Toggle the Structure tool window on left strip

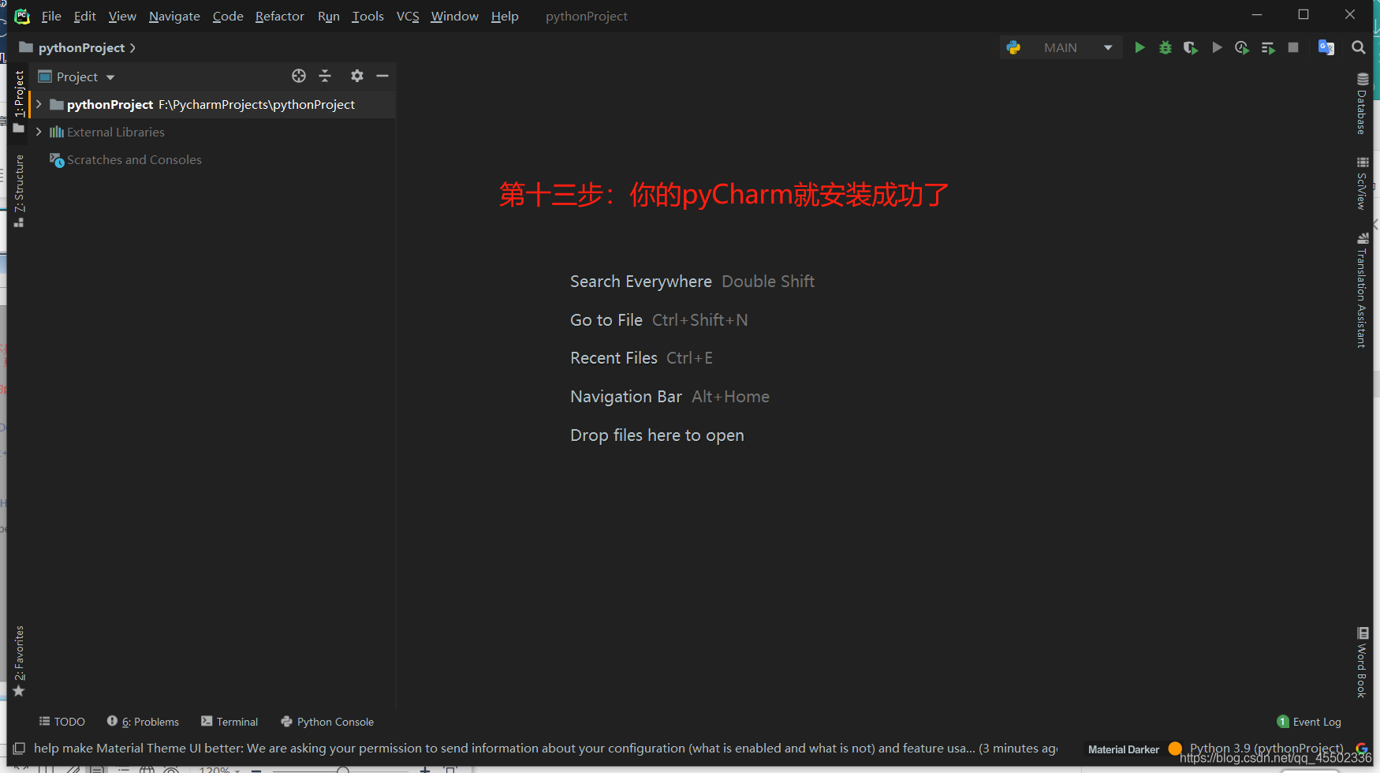tap(19, 189)
